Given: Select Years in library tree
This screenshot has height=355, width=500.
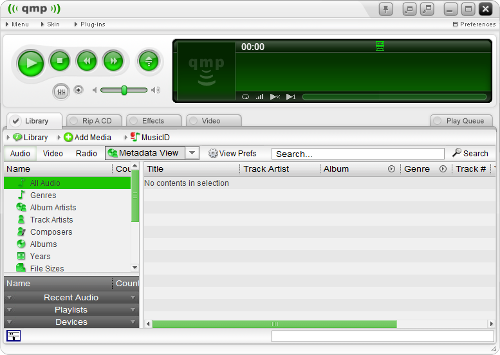Looking at the screenshot, I should click(68, 256).
